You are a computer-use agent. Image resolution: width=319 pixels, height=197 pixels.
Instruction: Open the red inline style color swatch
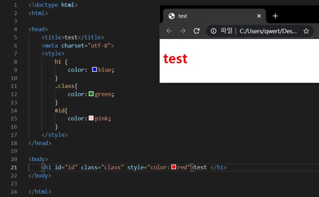[x=173, y=167]
